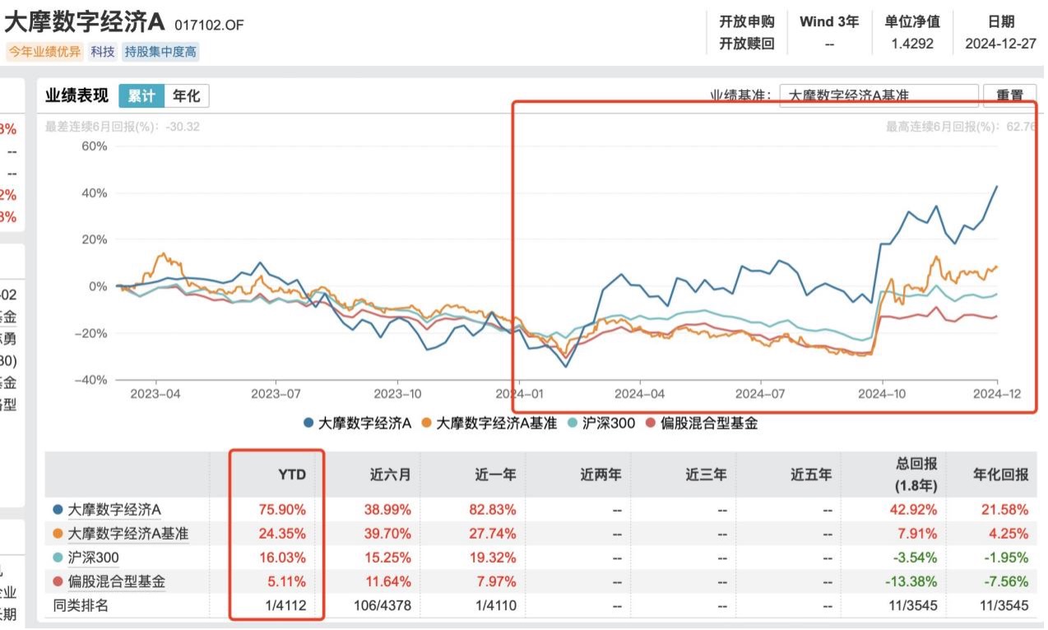Select the 今年业绩优异 tag
This screenshot has height=630, width=1048.
point(44,51)
